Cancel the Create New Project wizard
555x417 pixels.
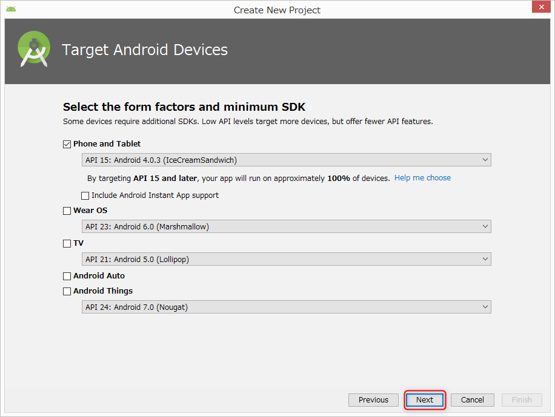point(472,399)
